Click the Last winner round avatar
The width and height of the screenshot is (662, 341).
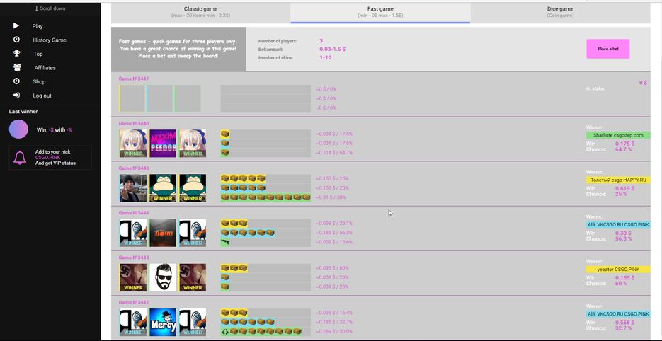(x=18, y=129)
